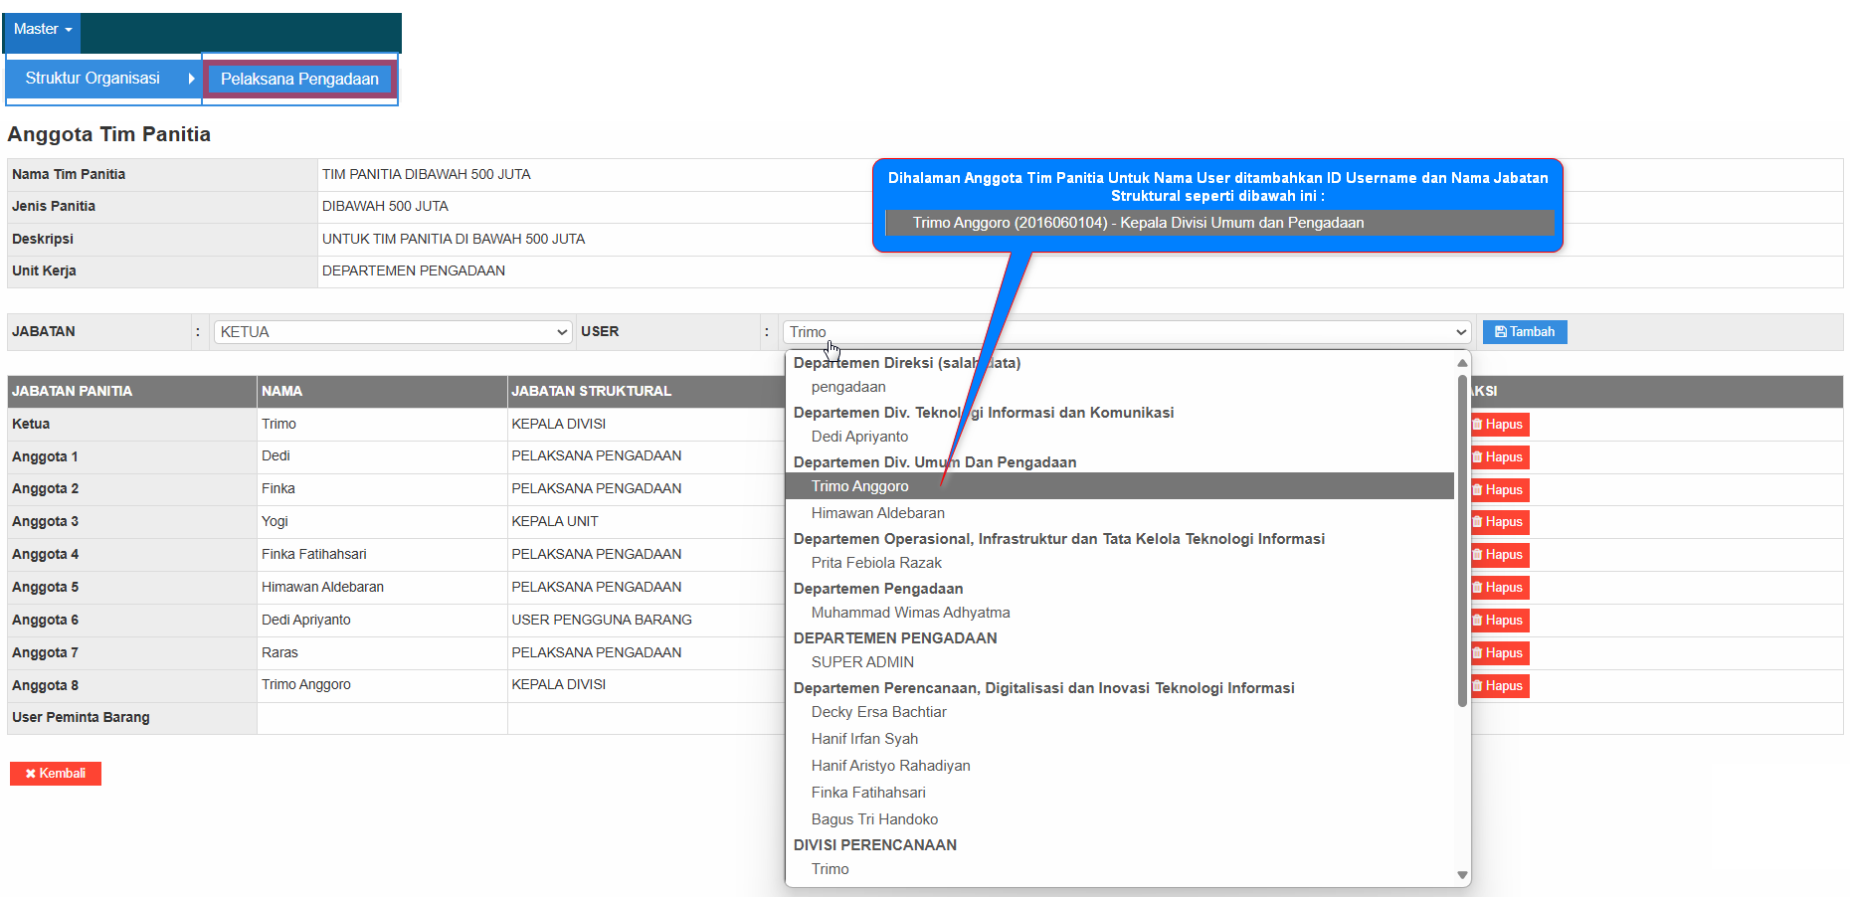Select the Pelaksana Pengadaan menu item
This screenshot has height=897, width=1850.
pos(299,80)
